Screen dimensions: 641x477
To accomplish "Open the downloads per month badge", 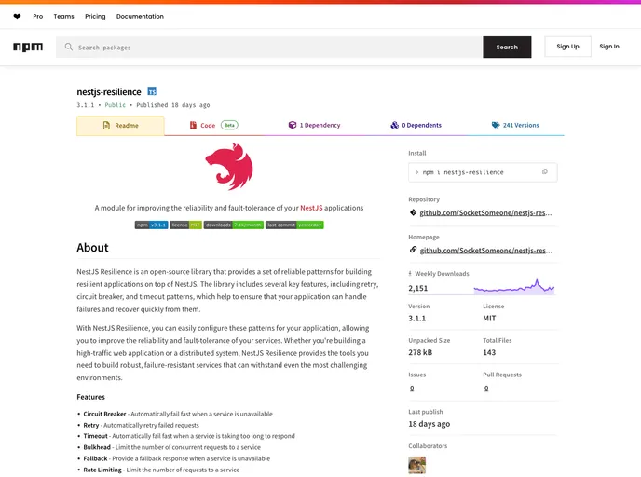I will (x=234, y=225).
